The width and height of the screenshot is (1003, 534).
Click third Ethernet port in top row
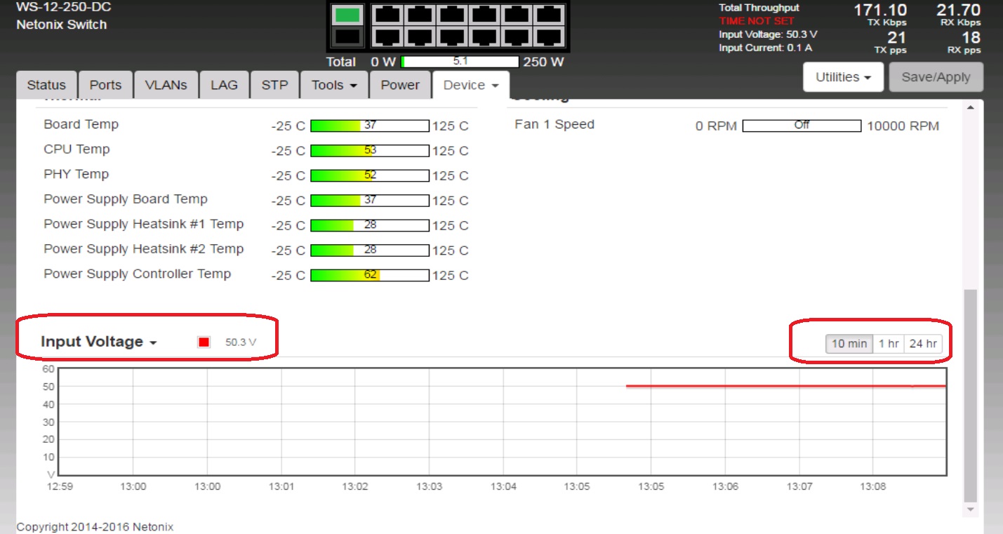(451, 15)
